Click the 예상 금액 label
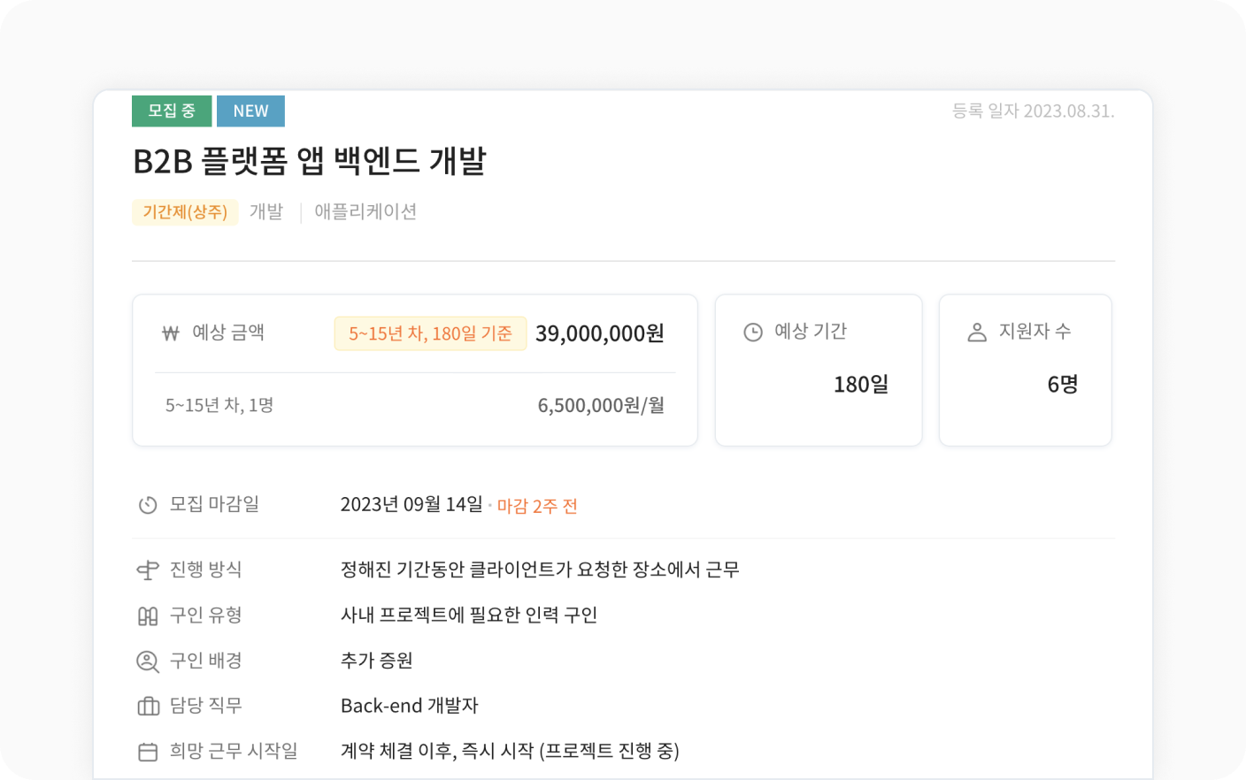1246x780 pixels. pyautogui.click(x=228, y=333)
